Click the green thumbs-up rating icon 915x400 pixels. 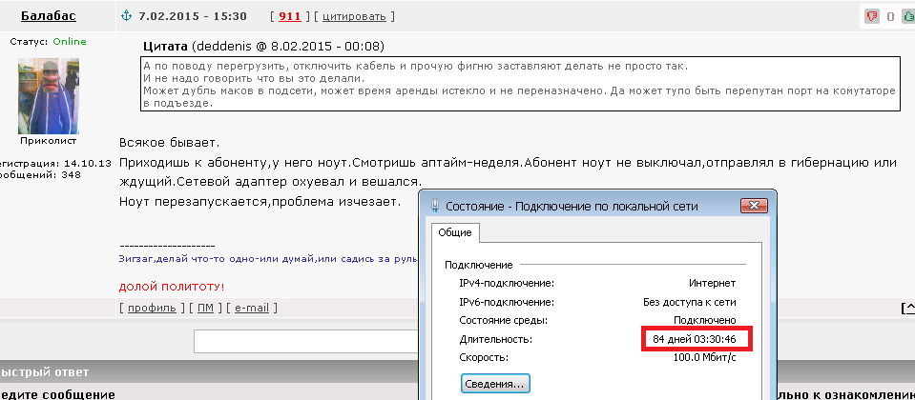pos(908,16)
